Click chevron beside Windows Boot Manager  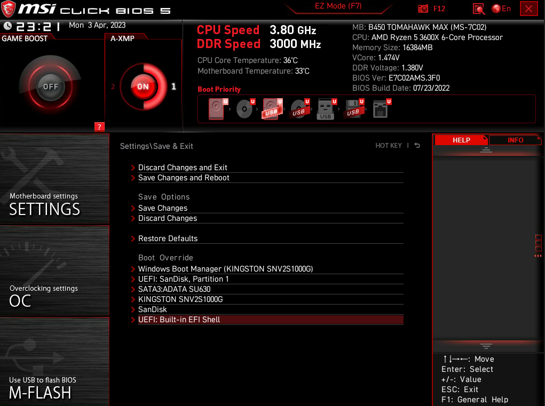tap(133, 269)
